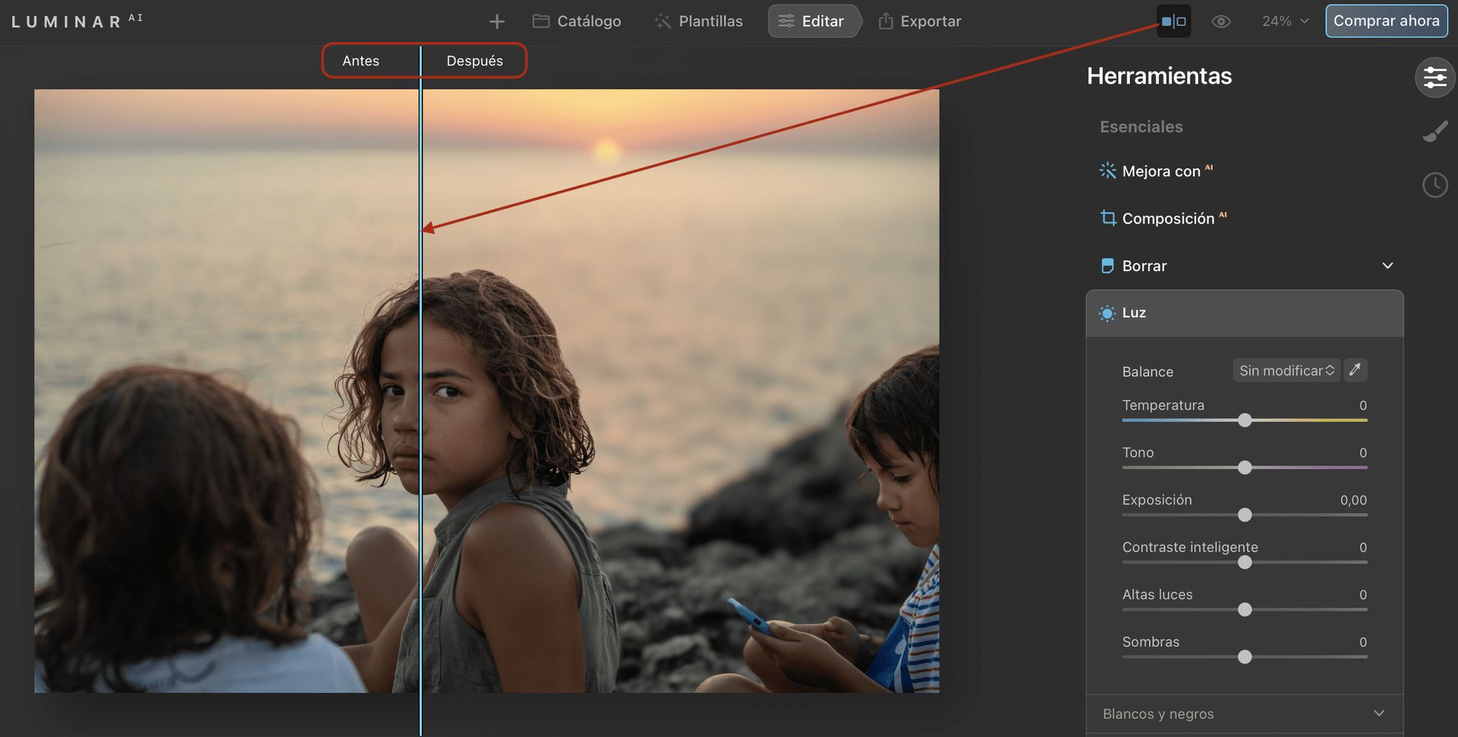Pick the white balance eyedropper
The height and width of the screenshot is (737, 1458).
pyautogui.click(x=1355, y=370)
